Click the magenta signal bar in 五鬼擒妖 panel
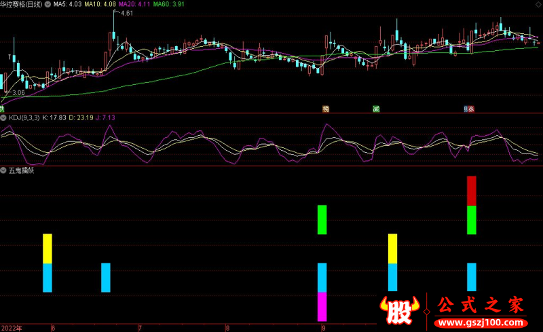 [322, 306]
